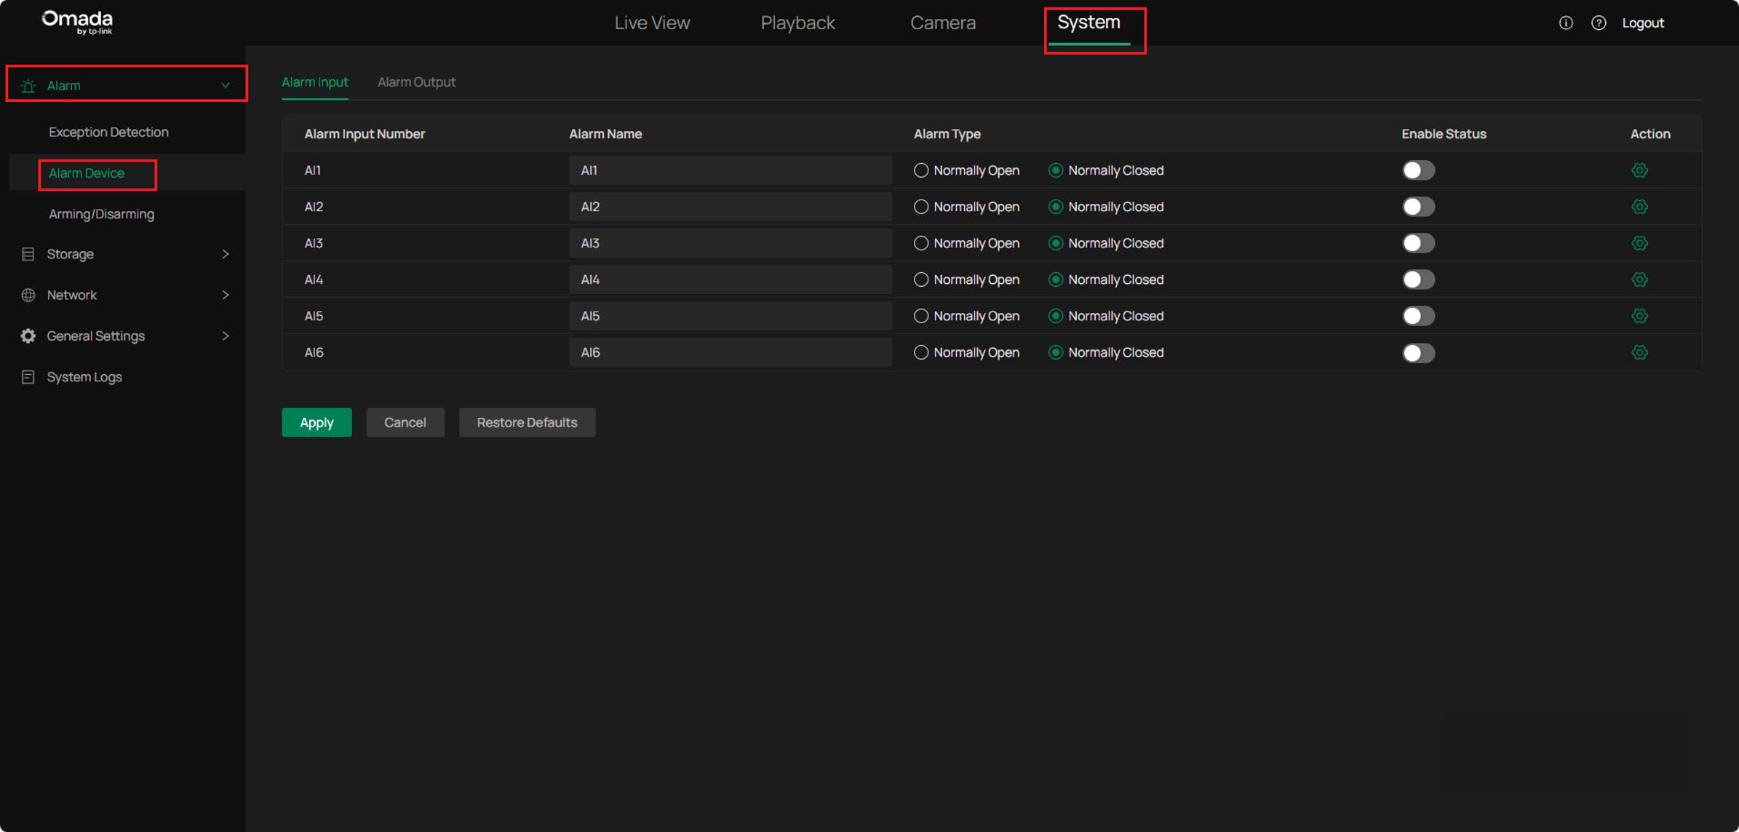The width and height of the screenshot is (1739, 832).
Task: Click the Cancel button
Action: point(405,422)
